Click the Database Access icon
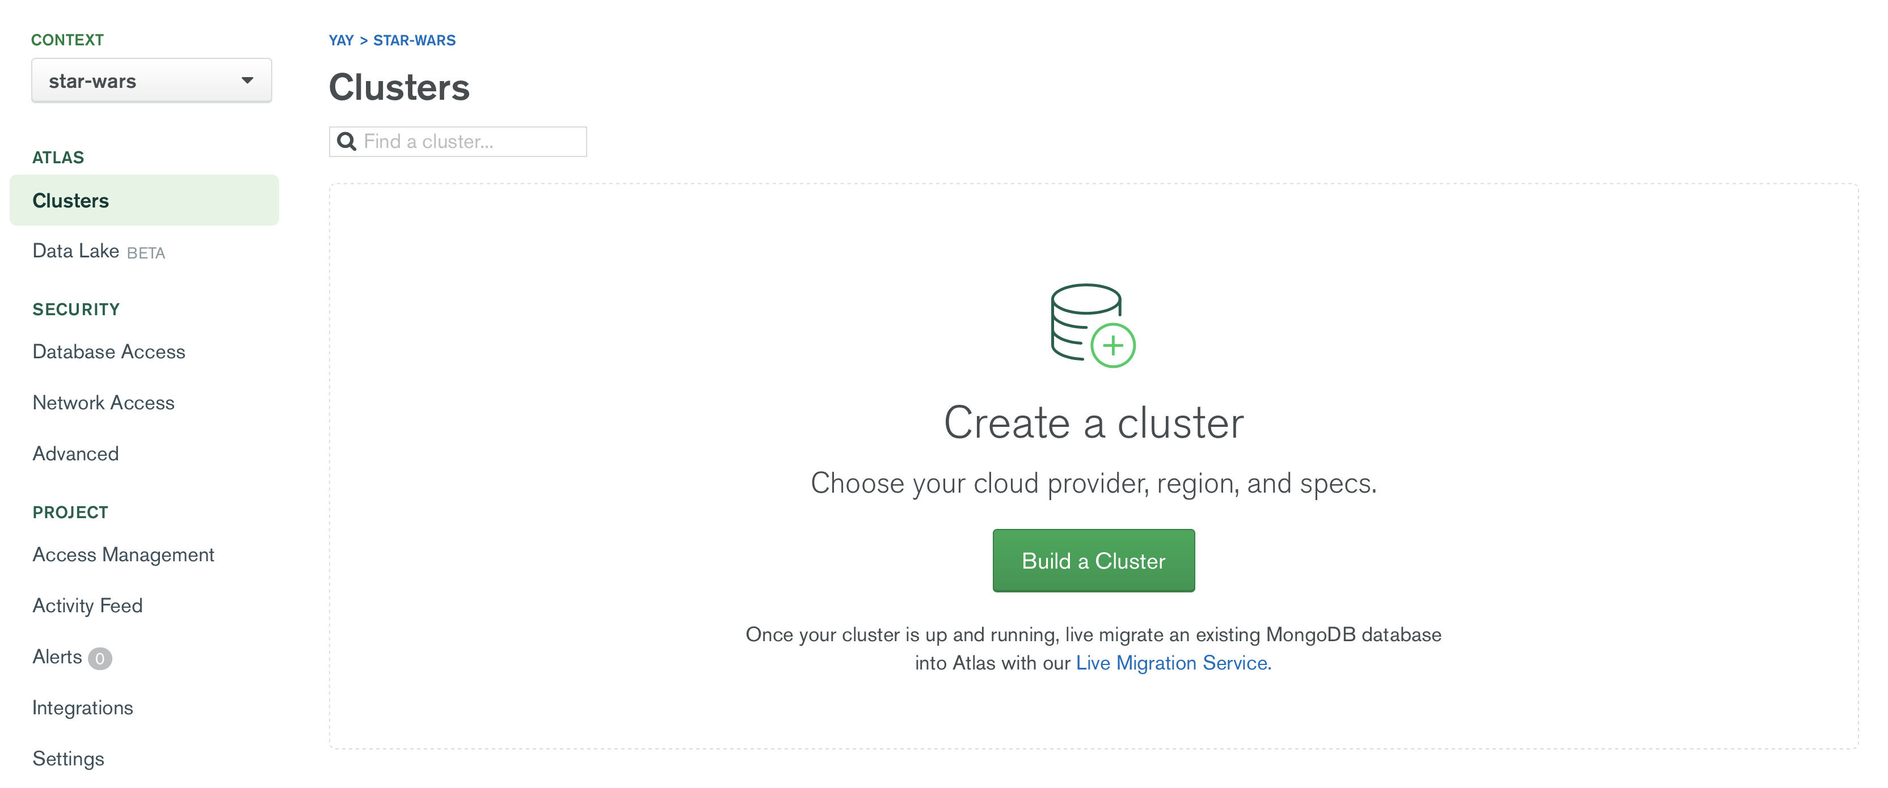This screenshot has width=1888, height=788. [x=109, y=351]
